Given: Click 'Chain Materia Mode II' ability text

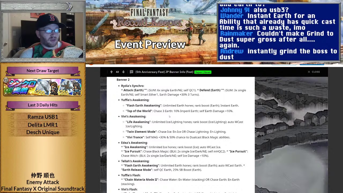Looking at the screenshot, I should point(141,180).
